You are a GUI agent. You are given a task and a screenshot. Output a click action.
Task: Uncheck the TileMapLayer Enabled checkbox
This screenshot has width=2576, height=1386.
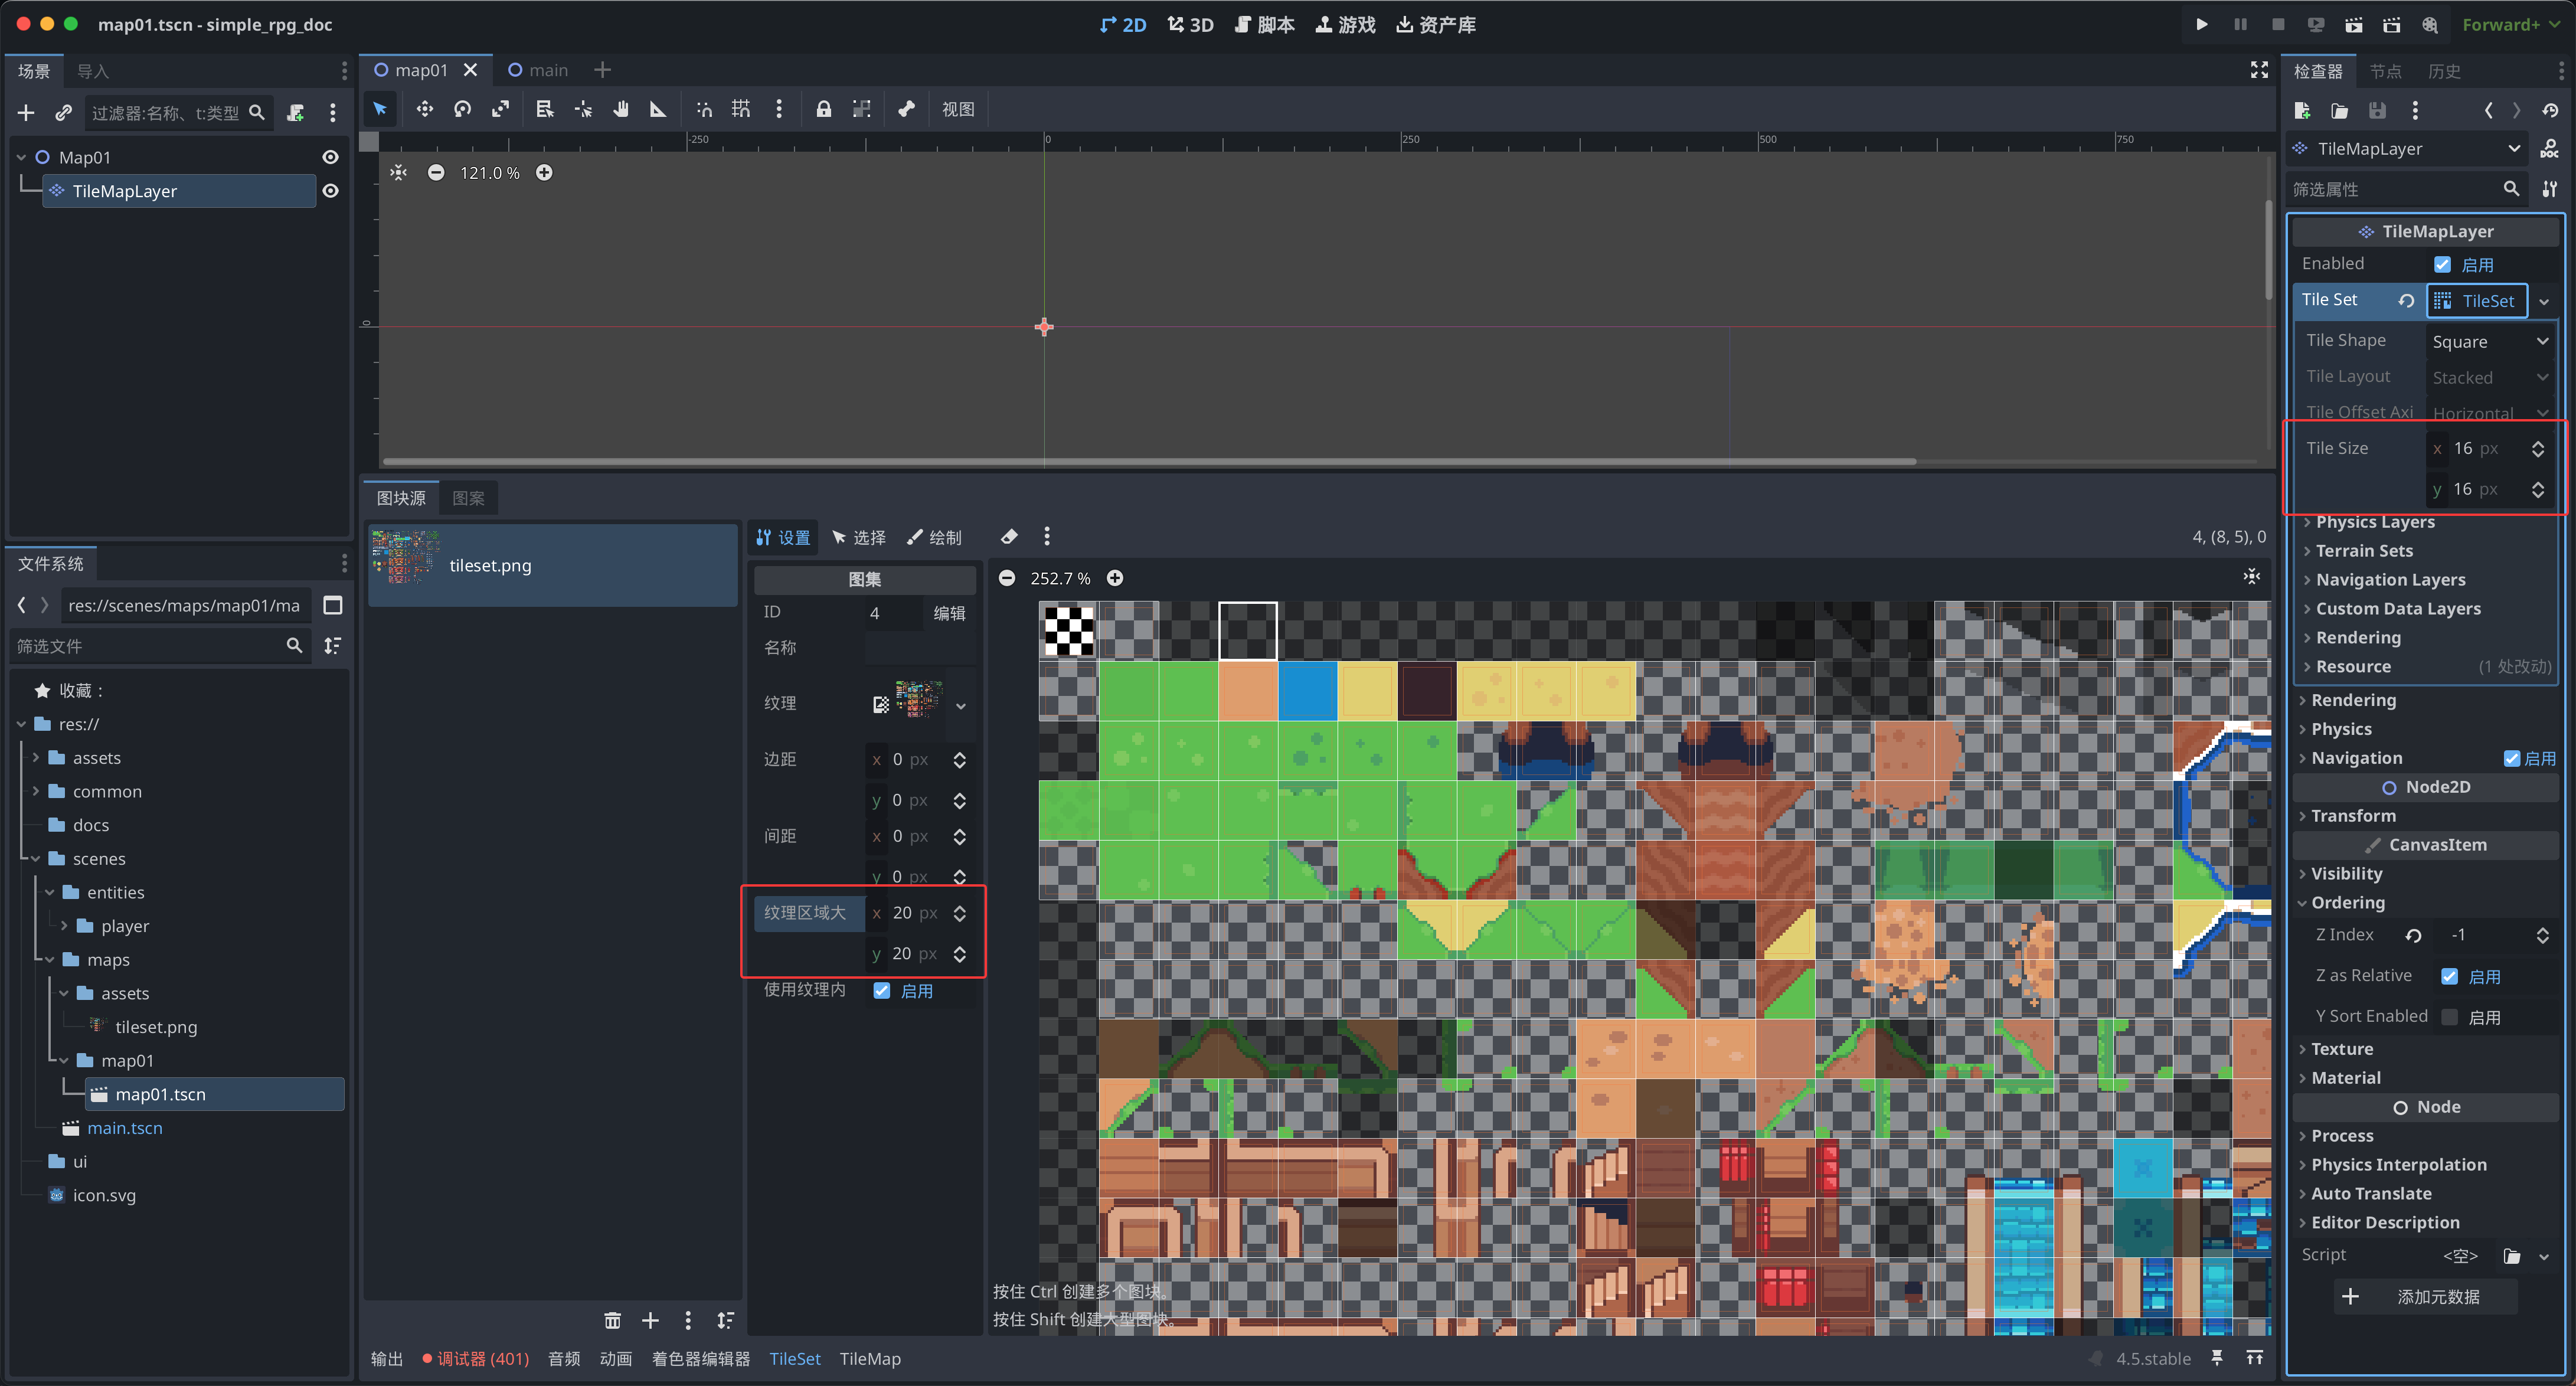(x=2442, y=264)
